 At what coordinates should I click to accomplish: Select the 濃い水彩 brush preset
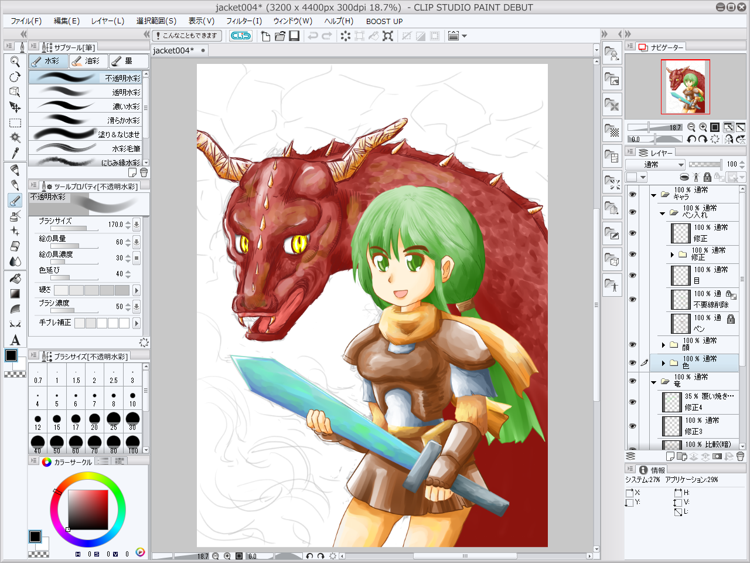[86, 106]
